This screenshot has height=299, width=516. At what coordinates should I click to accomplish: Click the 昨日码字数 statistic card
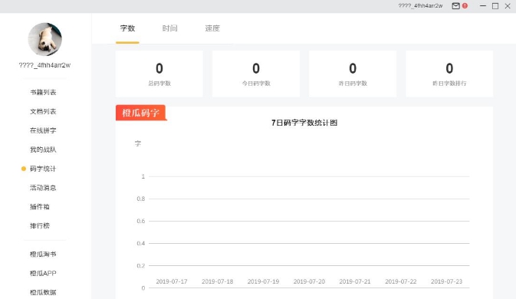(x=353, y=74)
